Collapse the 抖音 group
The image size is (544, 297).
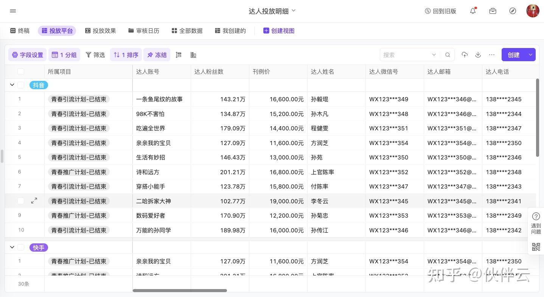click(x=12, y=85)
